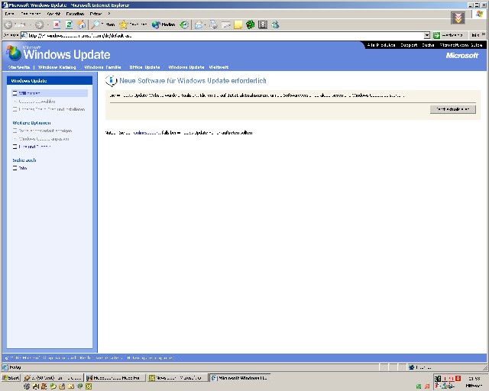Viewport: 489px width, 391px height.
Task: Open the Info link under Siehe auch
Action: [23, 168]
